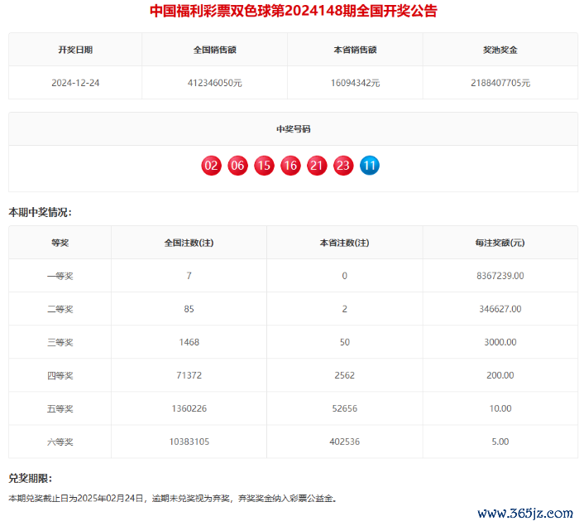Select the 一等奖 row label
The width and height of the screenshot is (579, 526).
point(60,276)
